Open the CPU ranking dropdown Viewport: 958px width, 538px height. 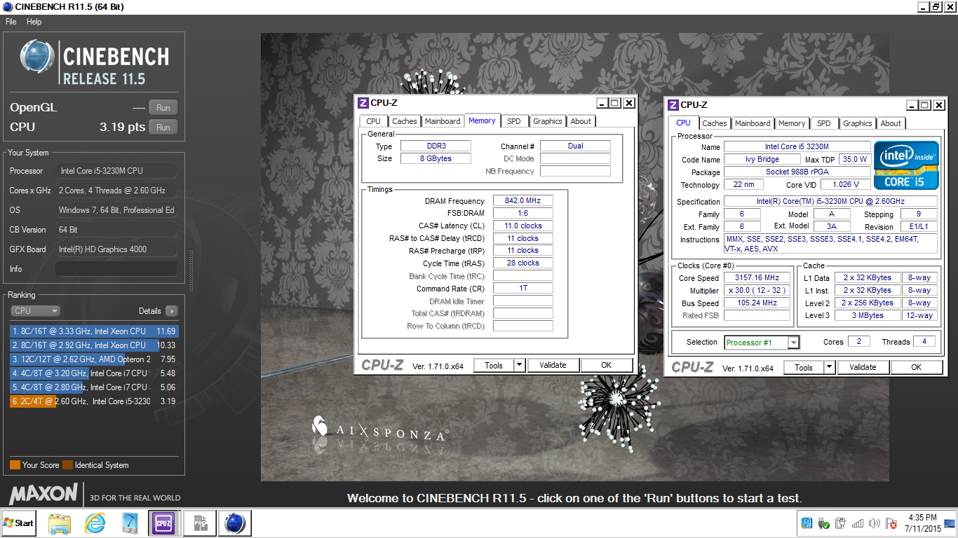tap(36, 310)
